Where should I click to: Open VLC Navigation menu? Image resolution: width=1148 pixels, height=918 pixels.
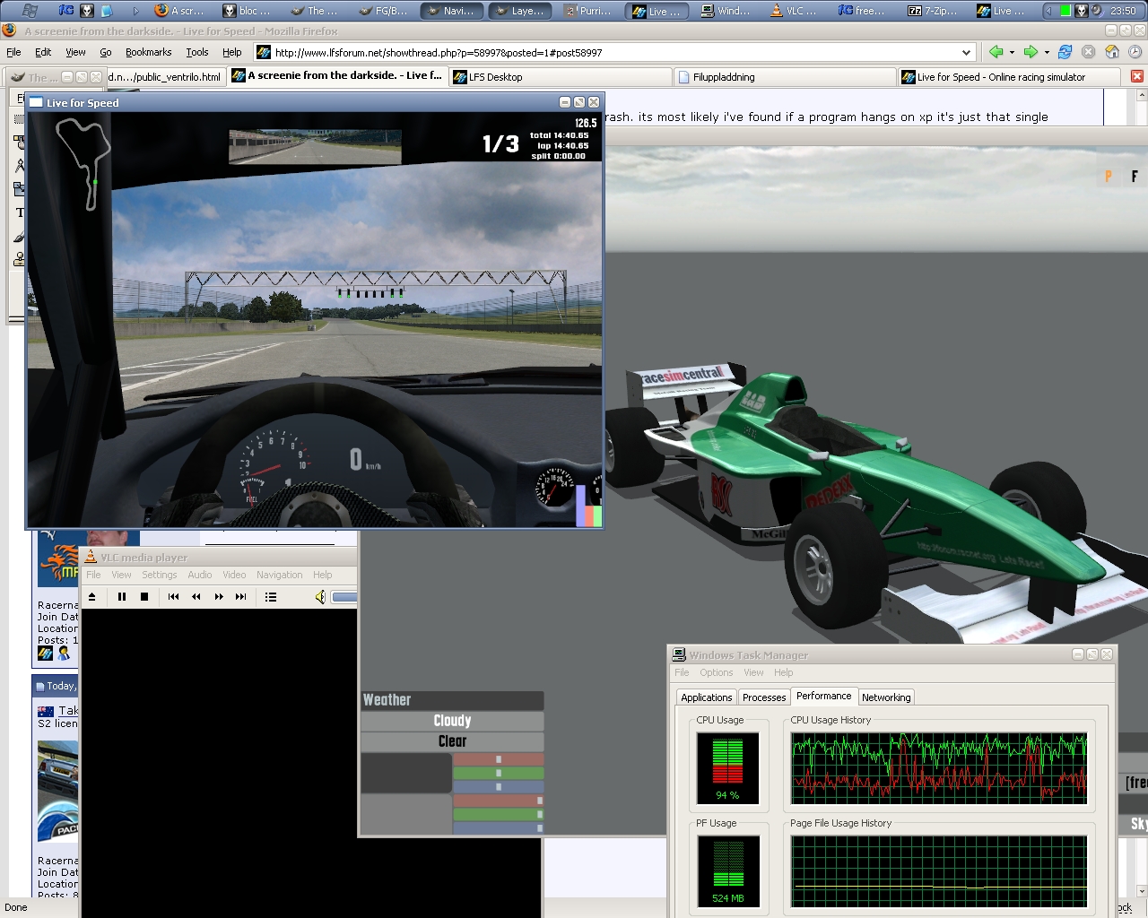point(280,575)
